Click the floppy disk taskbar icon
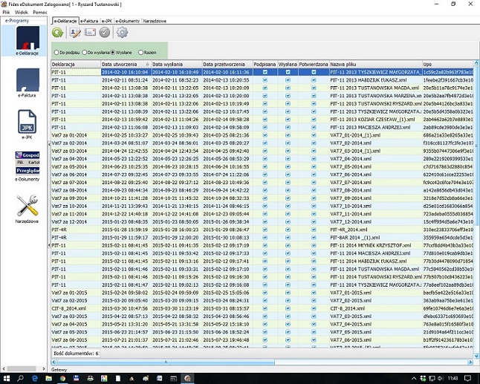Viewport: 480px width, 384px height. [77, 379]
